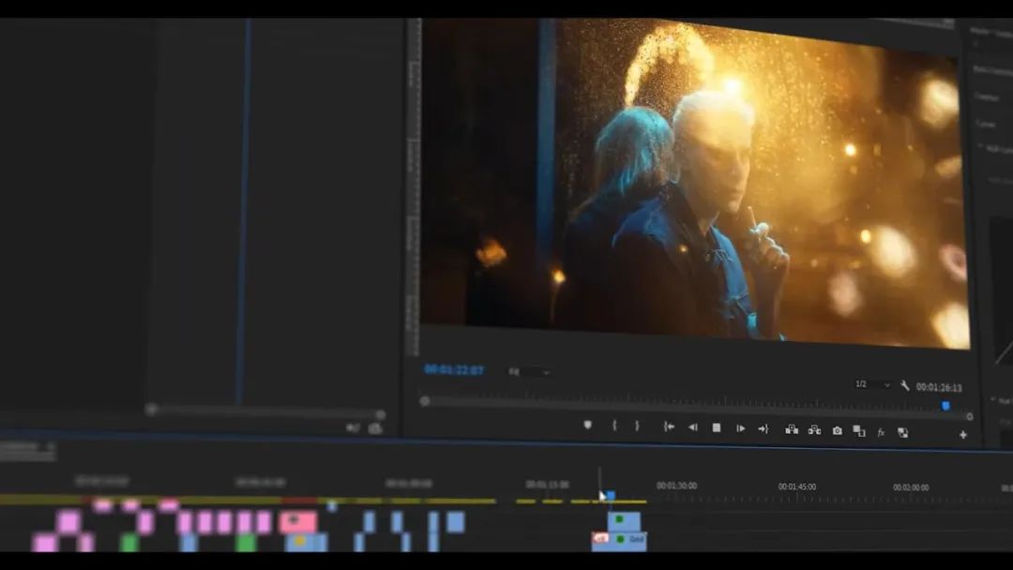Click the Lift button
The width and height of the screenshot is (1013, 570).
(x=792, y=429)
